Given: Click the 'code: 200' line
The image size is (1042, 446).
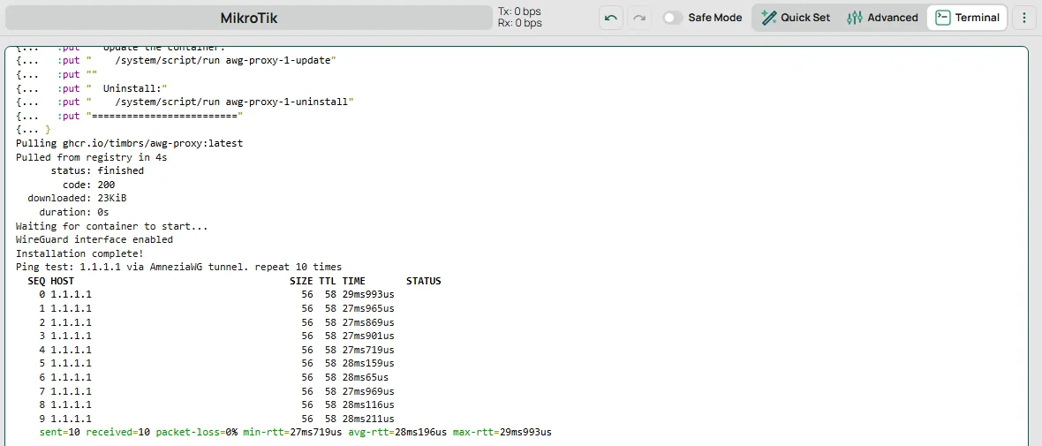Looking at the screenshot, I should point(88,185).
